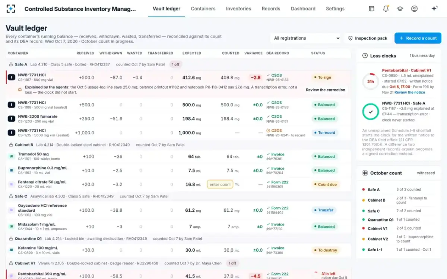Screen dimensions: 447x279
Task: Click the VARIANCE column header
Action: (x=253, y=53)
